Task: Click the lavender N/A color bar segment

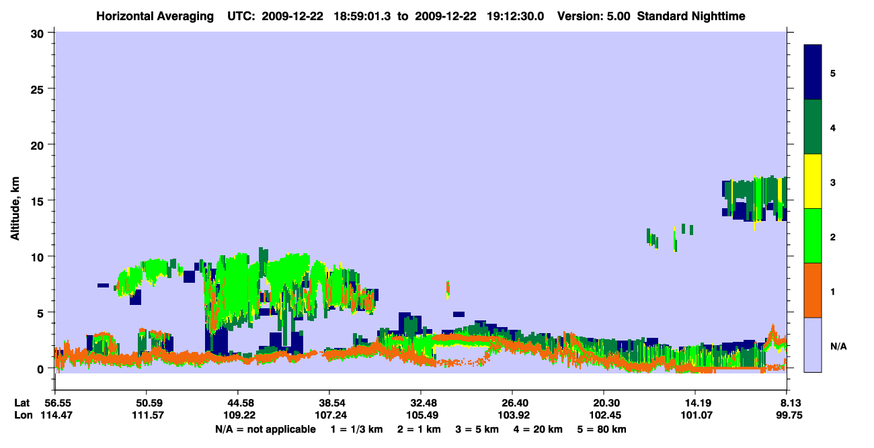Action: [x=813, y=345]
